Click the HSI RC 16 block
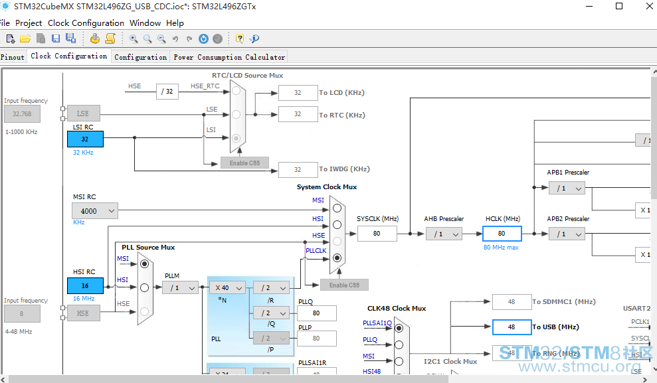 pos(85,286)
